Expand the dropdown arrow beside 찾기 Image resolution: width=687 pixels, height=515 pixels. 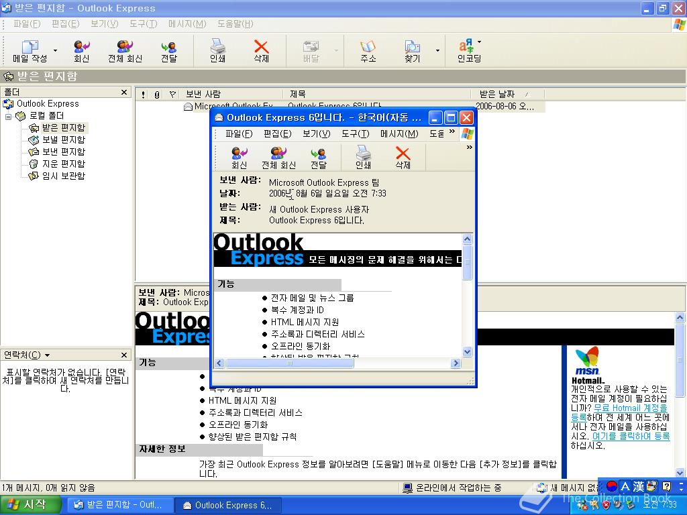(437, 51)
